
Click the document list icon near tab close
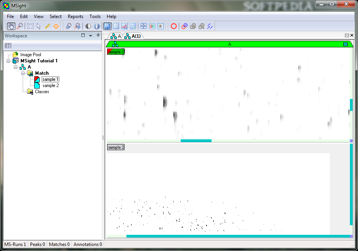tap(347, 35)
